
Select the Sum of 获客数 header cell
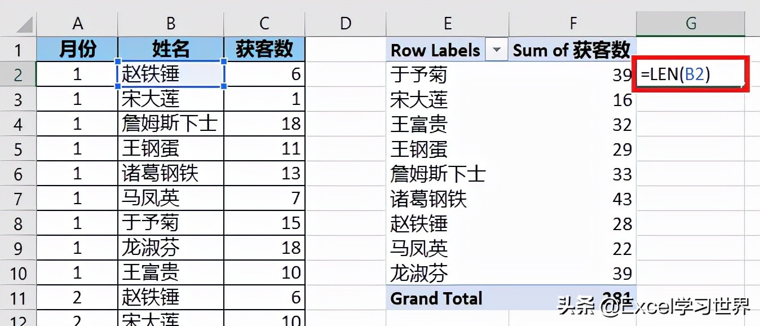click(x=573, y=50)
